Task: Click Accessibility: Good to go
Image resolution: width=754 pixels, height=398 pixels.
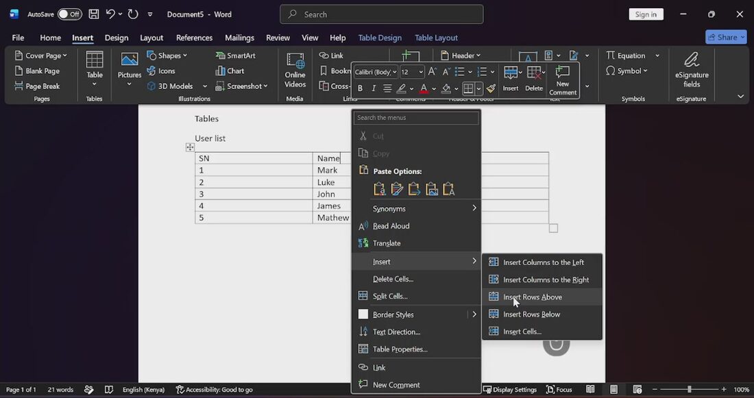Action: pos(214,389)
